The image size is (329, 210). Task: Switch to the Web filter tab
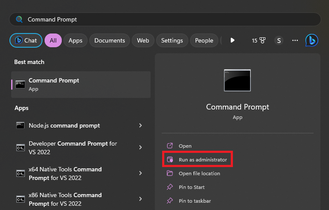point(143,40)
